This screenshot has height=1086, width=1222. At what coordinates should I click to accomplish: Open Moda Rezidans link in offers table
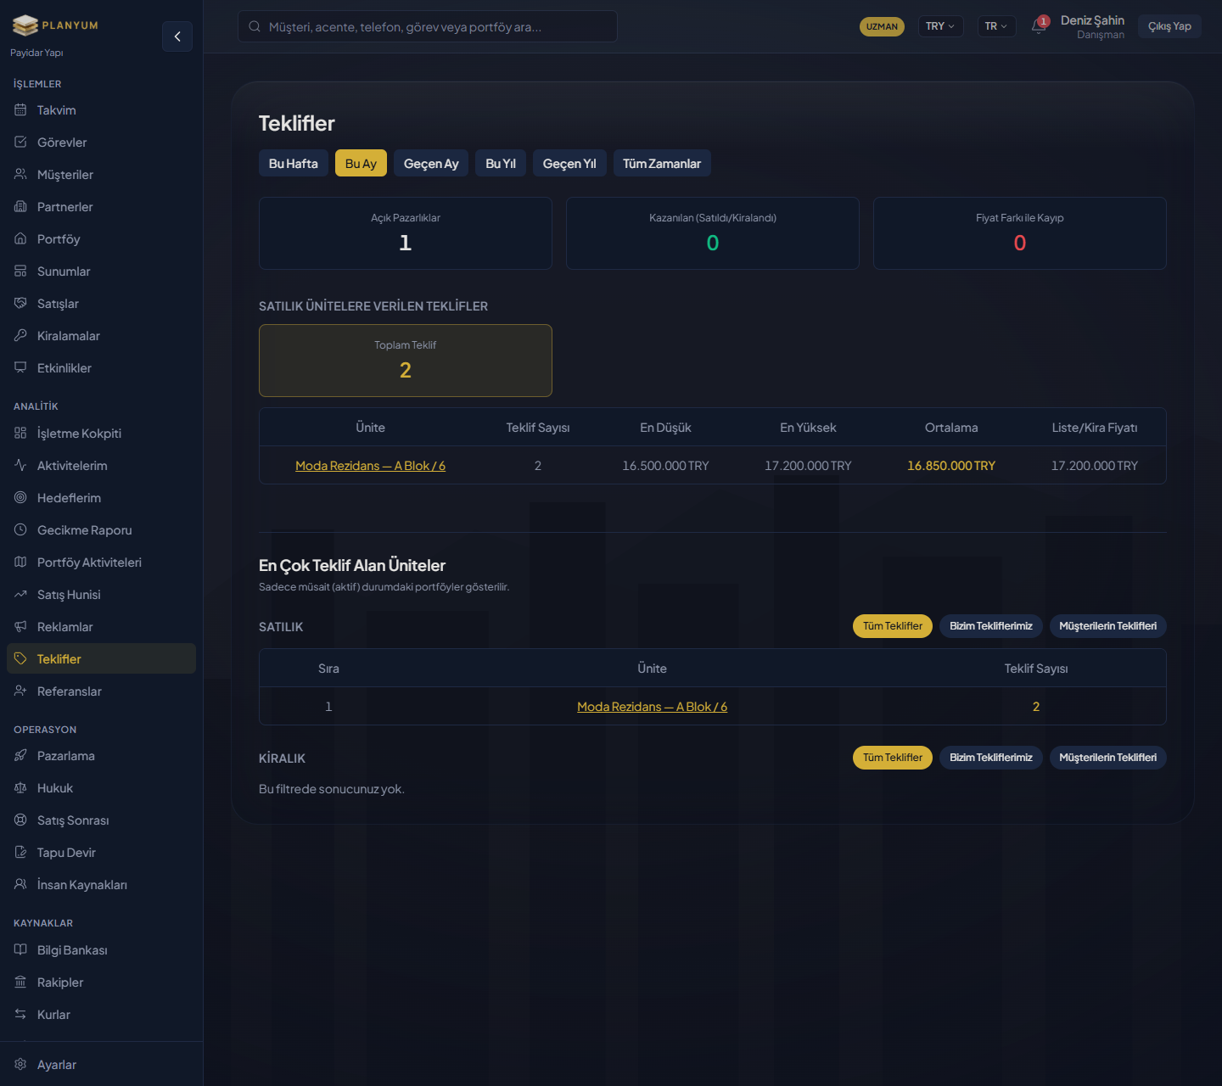(x=370, y=466)
